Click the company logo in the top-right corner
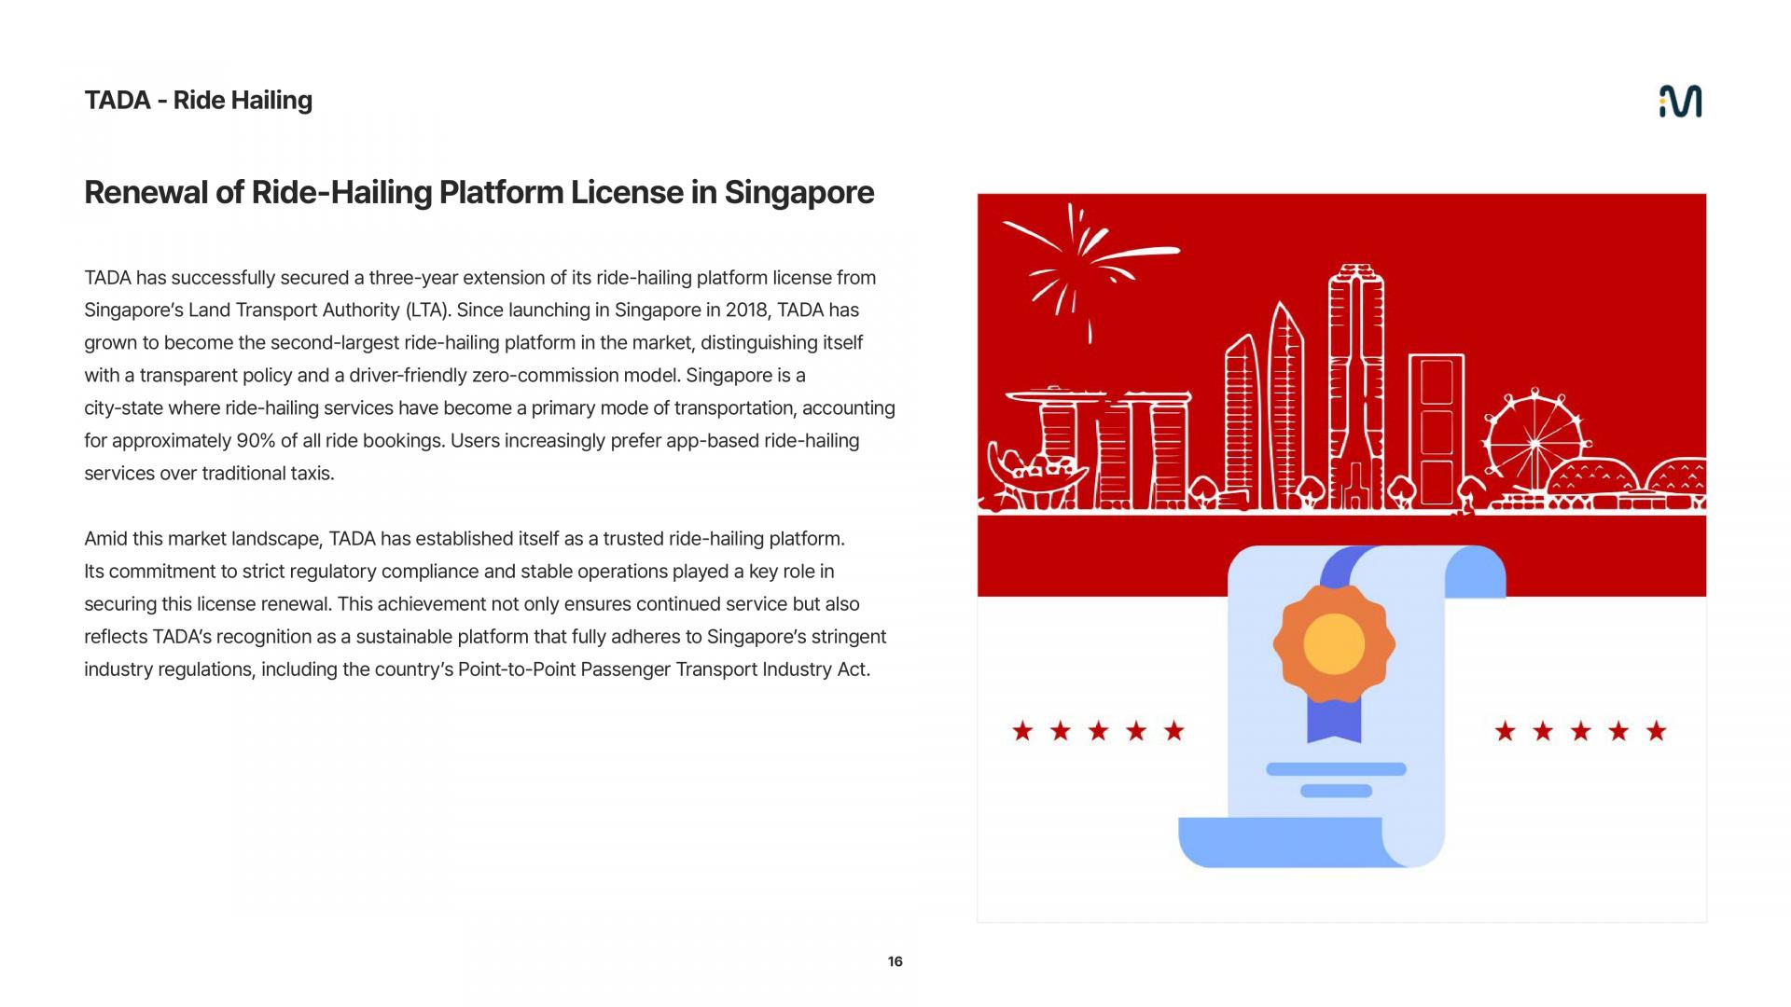The height and width of the screenshot is (1007, 1791). tap(1680, 101)
